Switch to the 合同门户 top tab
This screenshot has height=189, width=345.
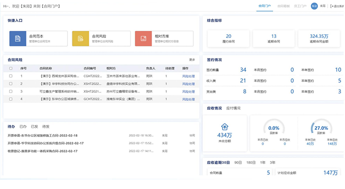pos(265,6)
